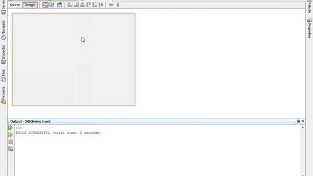Align selected components left in column
313x176 pixels.
(70, 5)
